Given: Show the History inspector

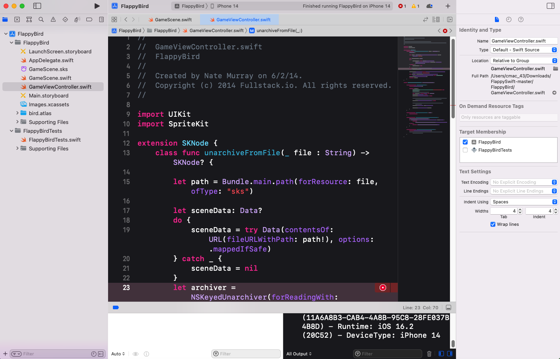Looking at the screenshot, I should [x=509, y=19].
